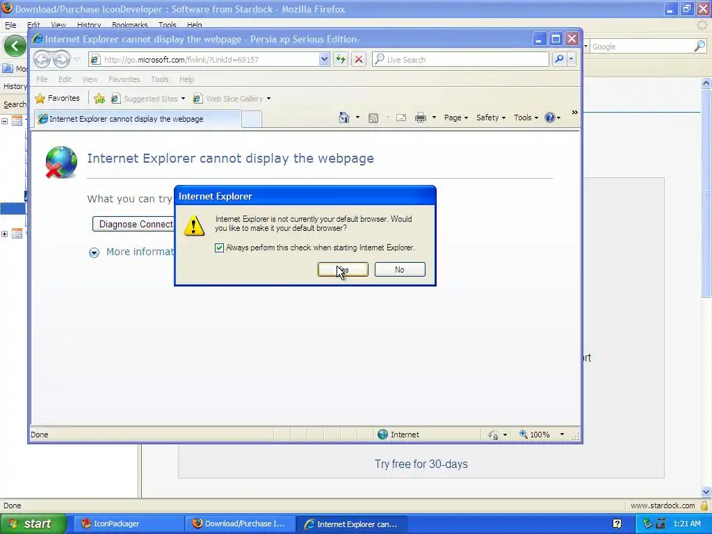Screen dimensions: 712x534
Task: Expand the lower Firefox history tree item
Action: click(x=5, y=234)
